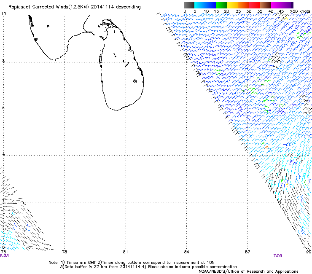The width and height of the screenshot is (312, 274).
Task: Click the longitude label '75' on bottom axis
Action: (3, 252)
